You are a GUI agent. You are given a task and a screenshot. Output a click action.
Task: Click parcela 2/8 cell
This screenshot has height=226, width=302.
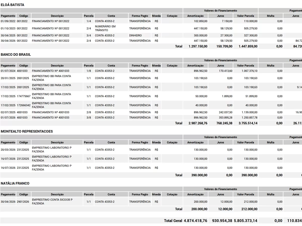(89, 112)
